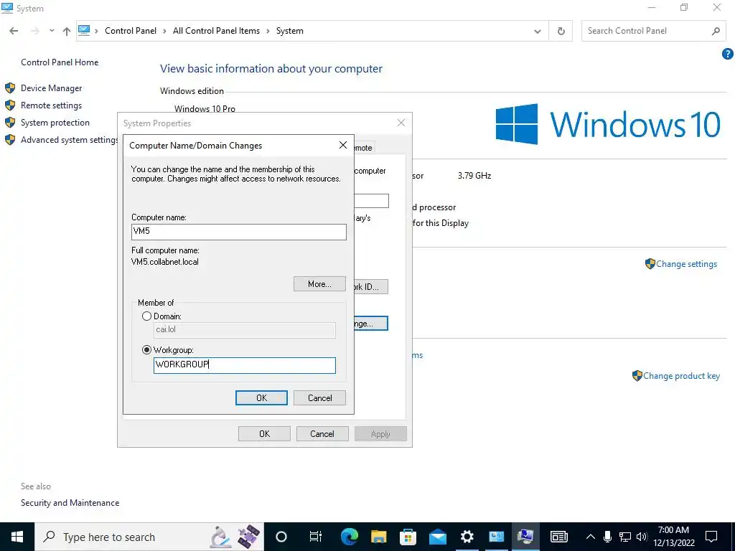Click the More... button
The width and height of the screenshot is (735, 551).
tap(319, 284)
